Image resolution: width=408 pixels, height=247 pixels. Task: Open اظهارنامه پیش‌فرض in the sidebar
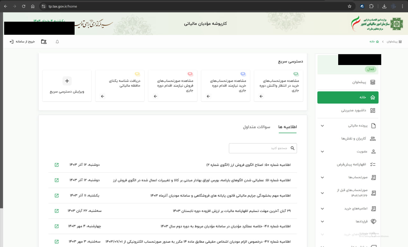348,164
